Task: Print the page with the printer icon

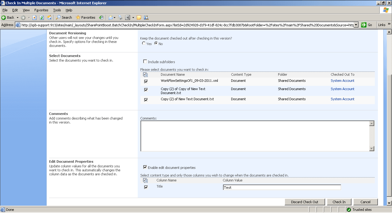Action: 120,17
